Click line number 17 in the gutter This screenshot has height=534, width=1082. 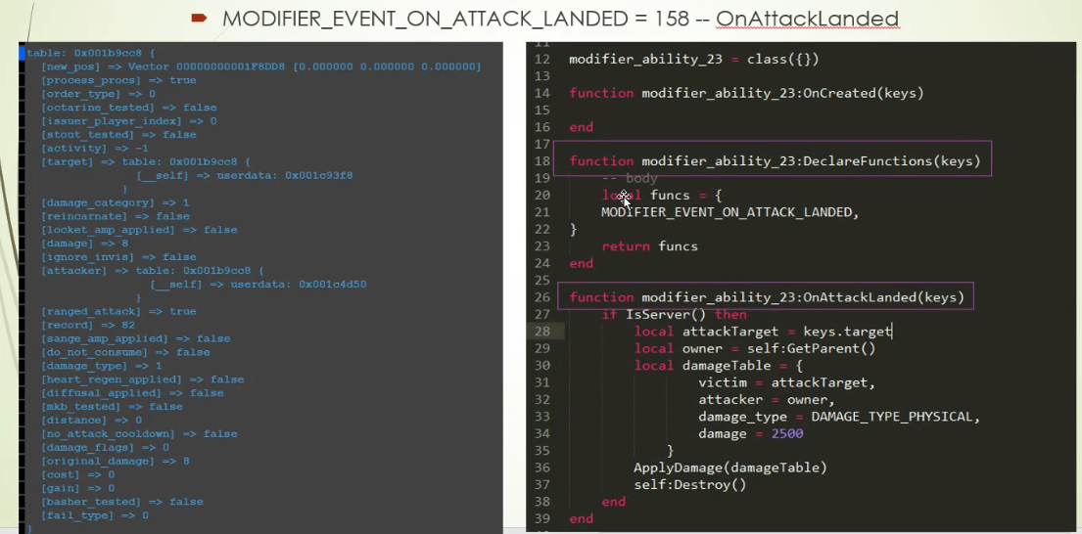coord(542,144)
